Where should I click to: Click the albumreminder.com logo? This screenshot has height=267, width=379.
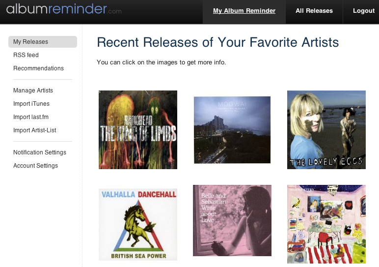point(64,9)
